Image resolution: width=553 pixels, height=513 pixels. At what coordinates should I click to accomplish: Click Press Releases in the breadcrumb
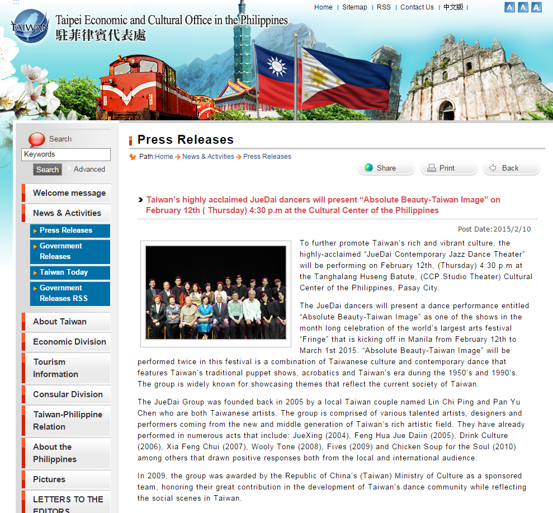coord(267,157)
